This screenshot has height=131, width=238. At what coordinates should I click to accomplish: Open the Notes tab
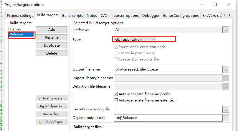pos(92,16)
